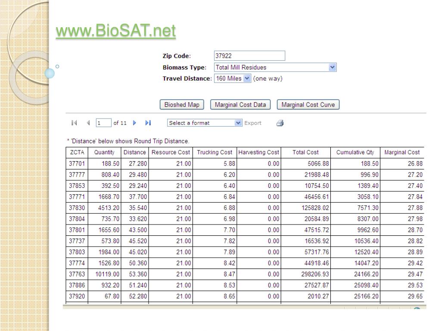Click the page number input box
Screen dimensions: 441x331
coord(103,123)
